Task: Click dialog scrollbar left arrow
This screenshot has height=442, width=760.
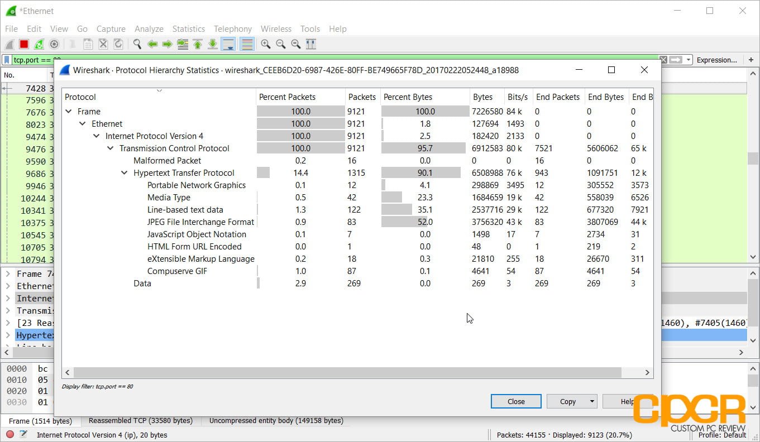Action: (x=67, y=372)
